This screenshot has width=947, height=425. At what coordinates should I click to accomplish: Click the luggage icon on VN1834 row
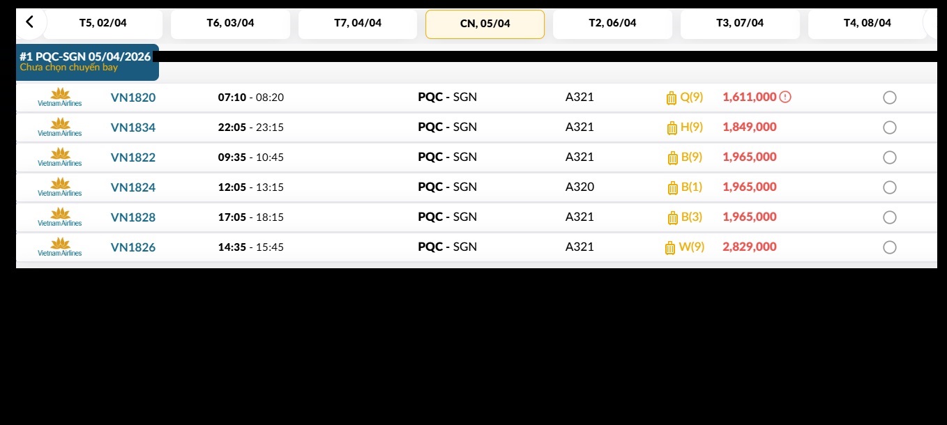click(x=672, y=127)
